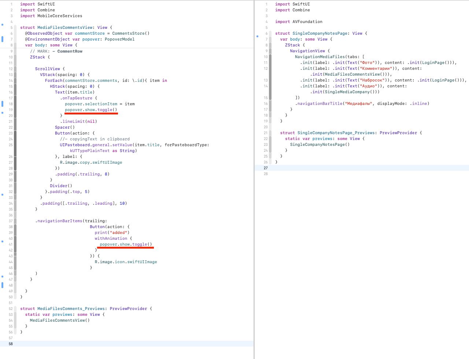Click "Text(item.title)" in left editor
This screenshot has height=359, width=469.
75,92
